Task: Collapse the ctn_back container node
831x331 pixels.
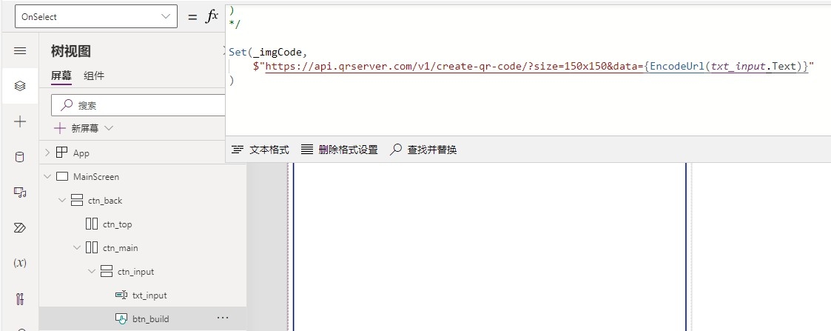Action: click(63, 200)
